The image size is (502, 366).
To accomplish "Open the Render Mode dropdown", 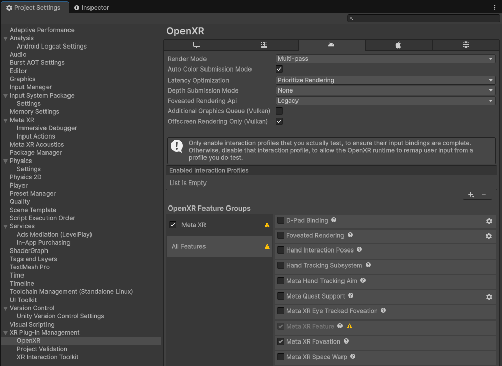I will pos(385,59).
